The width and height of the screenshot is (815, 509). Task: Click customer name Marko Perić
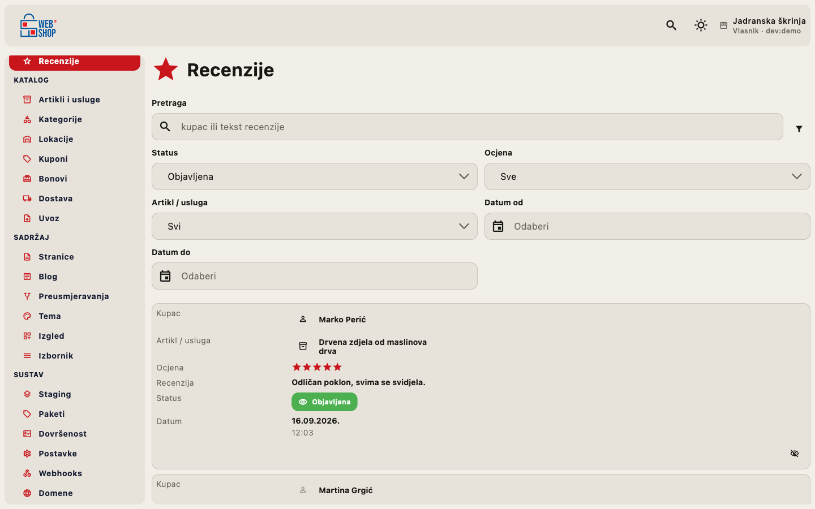point(342,320)
